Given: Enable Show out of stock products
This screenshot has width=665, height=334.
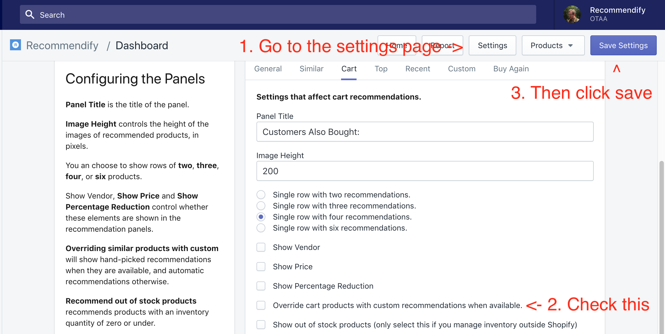Looking at the screenshot, I should tap(261, 325).
